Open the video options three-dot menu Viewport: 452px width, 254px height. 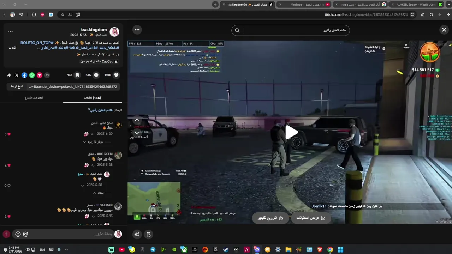click(x=137, y=30)
